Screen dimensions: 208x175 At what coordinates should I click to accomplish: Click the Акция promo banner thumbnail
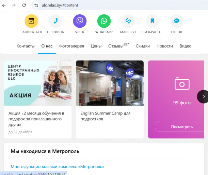pos(38,83)
